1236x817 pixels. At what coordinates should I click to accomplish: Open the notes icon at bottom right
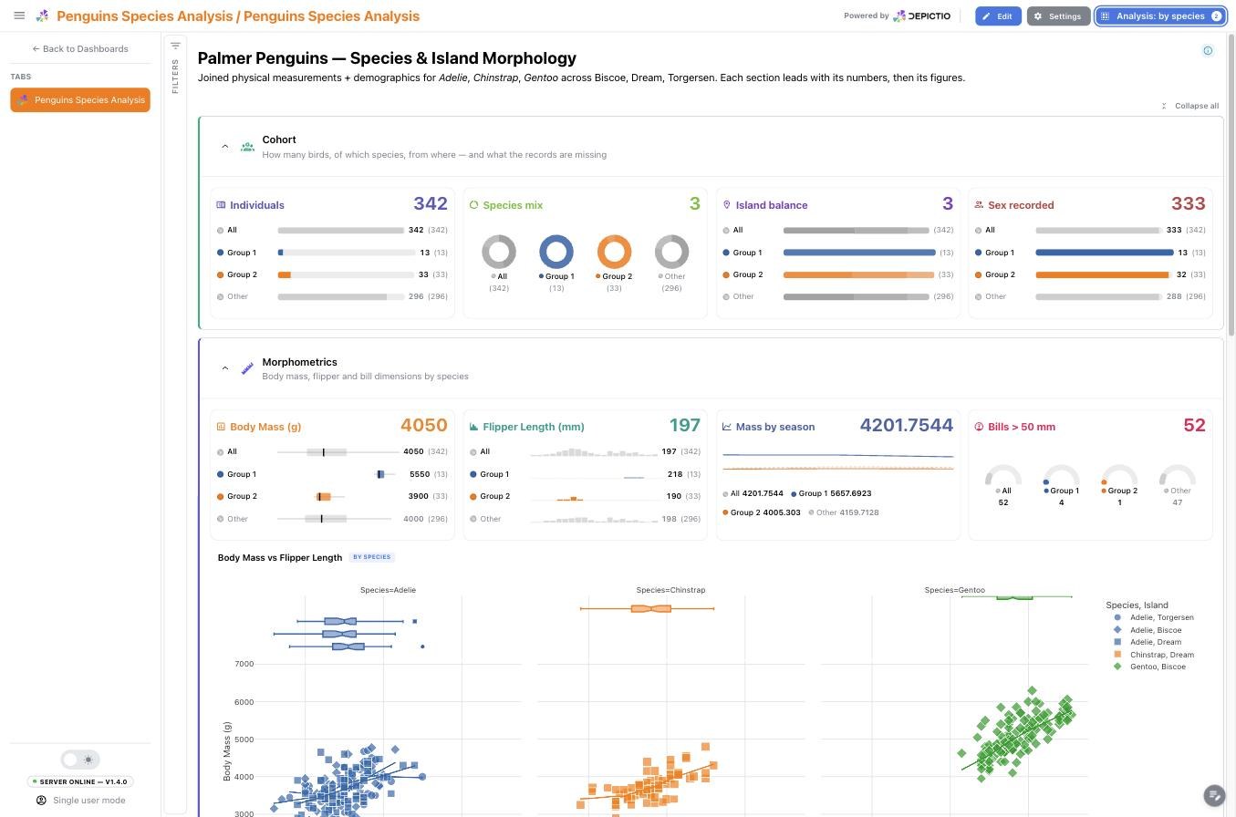(1213, 795)
